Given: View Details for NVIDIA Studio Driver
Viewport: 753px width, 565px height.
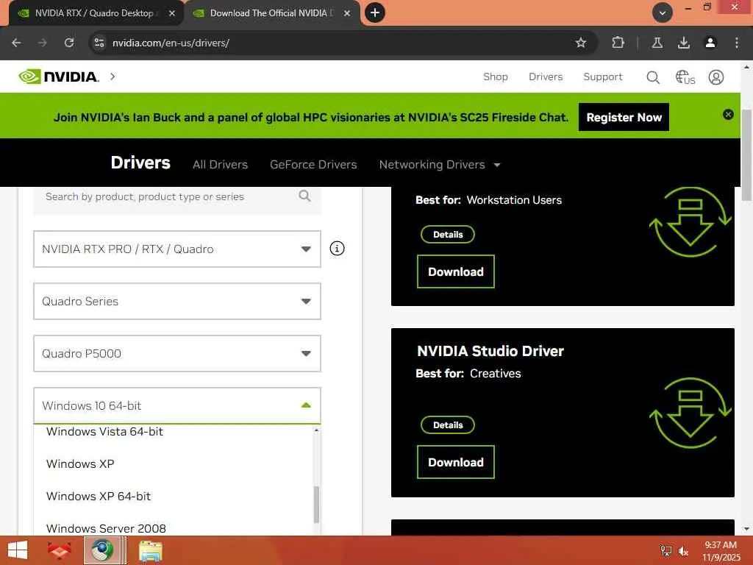Looking at the screenshot, I should [448, 424].
